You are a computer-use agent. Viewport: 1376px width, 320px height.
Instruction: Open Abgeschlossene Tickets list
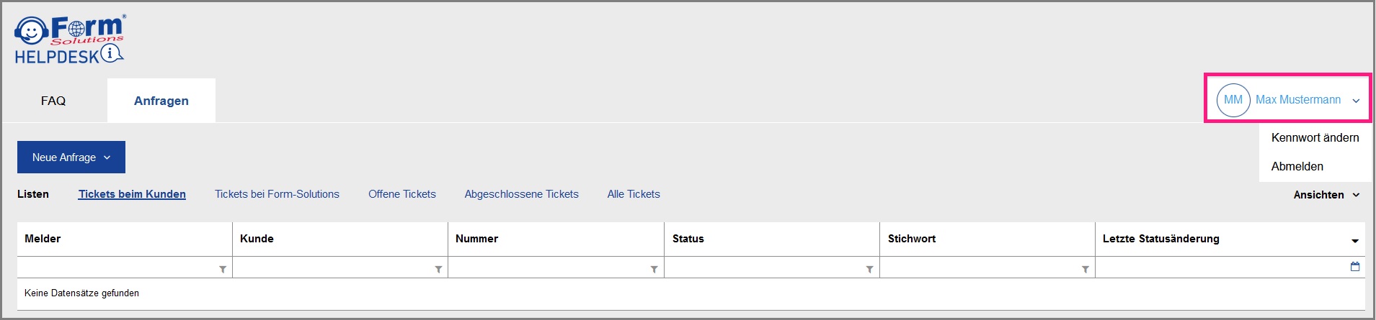click(521, 194)
